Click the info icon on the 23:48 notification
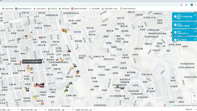The width and height of the screenshot is (197, 111). (x=175, y=25)
